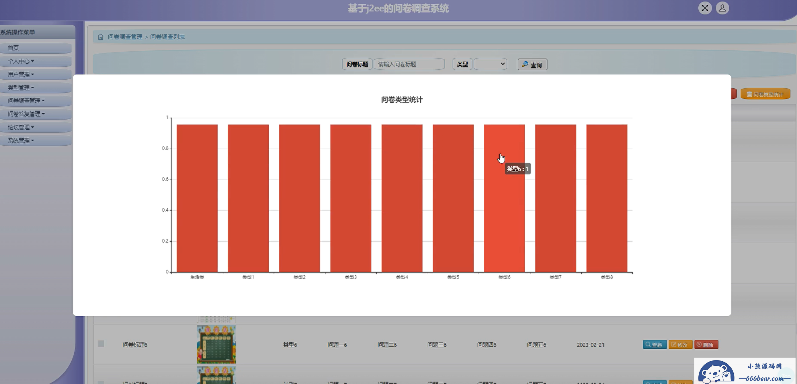Click the 问卷标题6 title cell
The width and height of the screenshot is (797, 384).
tap(135, 345)
